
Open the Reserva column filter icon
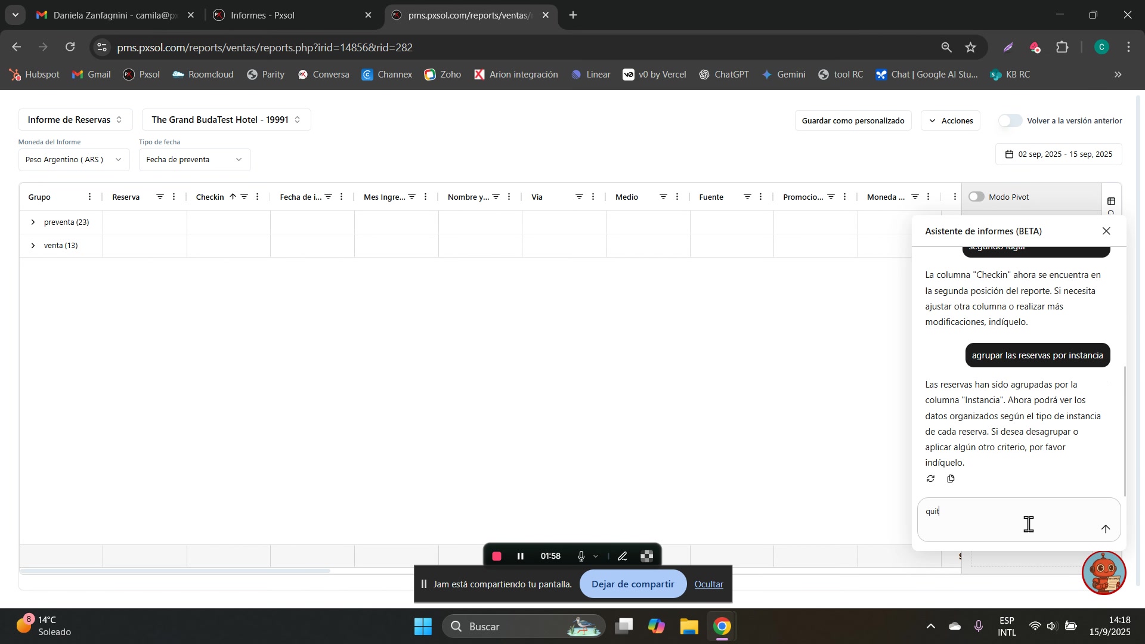click(x=160, y=197)
